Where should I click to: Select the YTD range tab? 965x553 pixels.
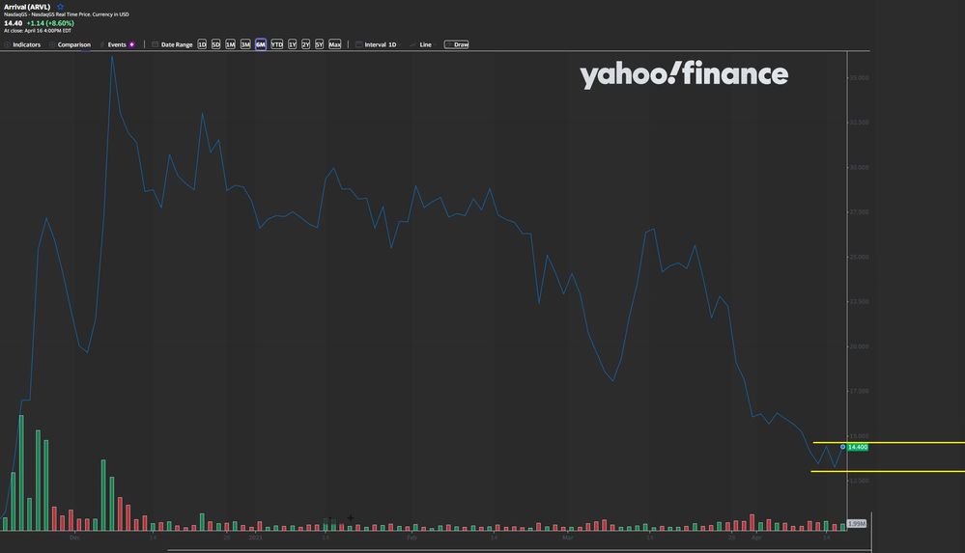[x=277, y=44]
